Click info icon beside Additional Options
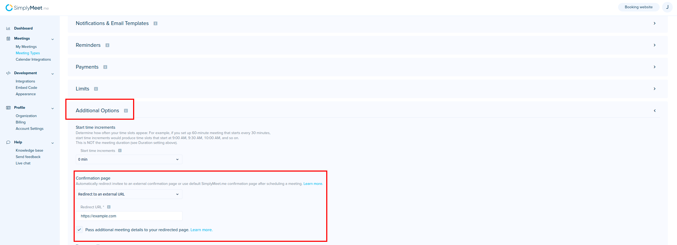The width and height of the screenshot is (677, 245). 126,111
